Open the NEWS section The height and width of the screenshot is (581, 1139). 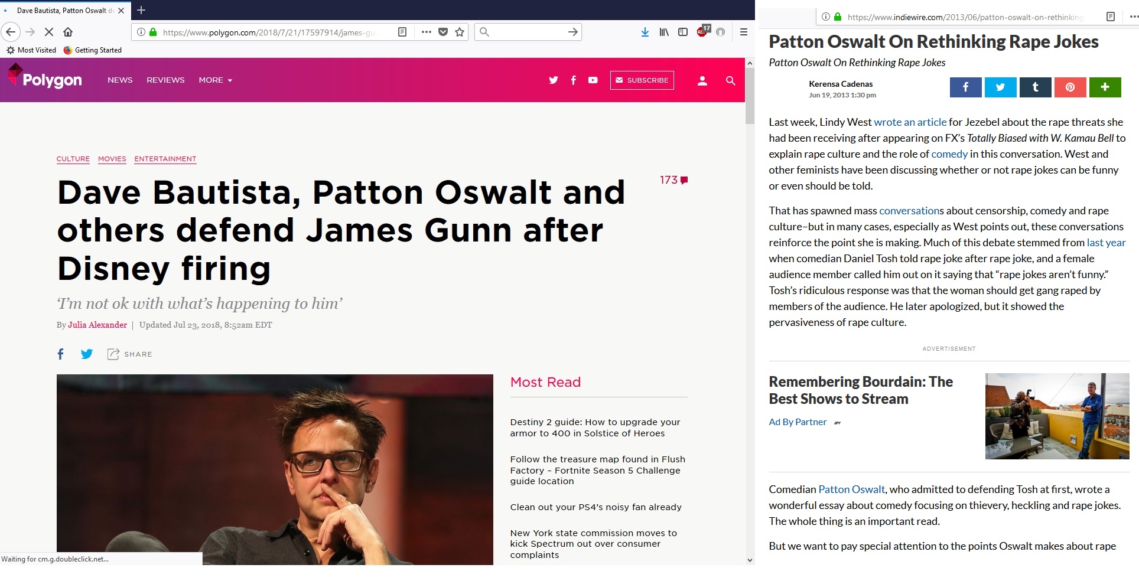click(x=120, y=80)
